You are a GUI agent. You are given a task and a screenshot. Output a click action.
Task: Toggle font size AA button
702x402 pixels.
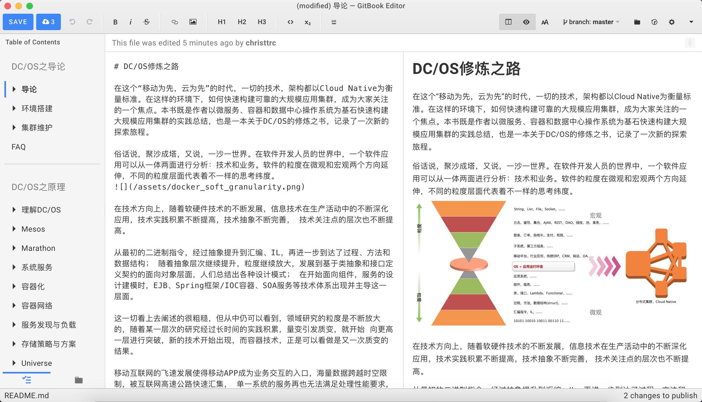[x=545, y=22]
